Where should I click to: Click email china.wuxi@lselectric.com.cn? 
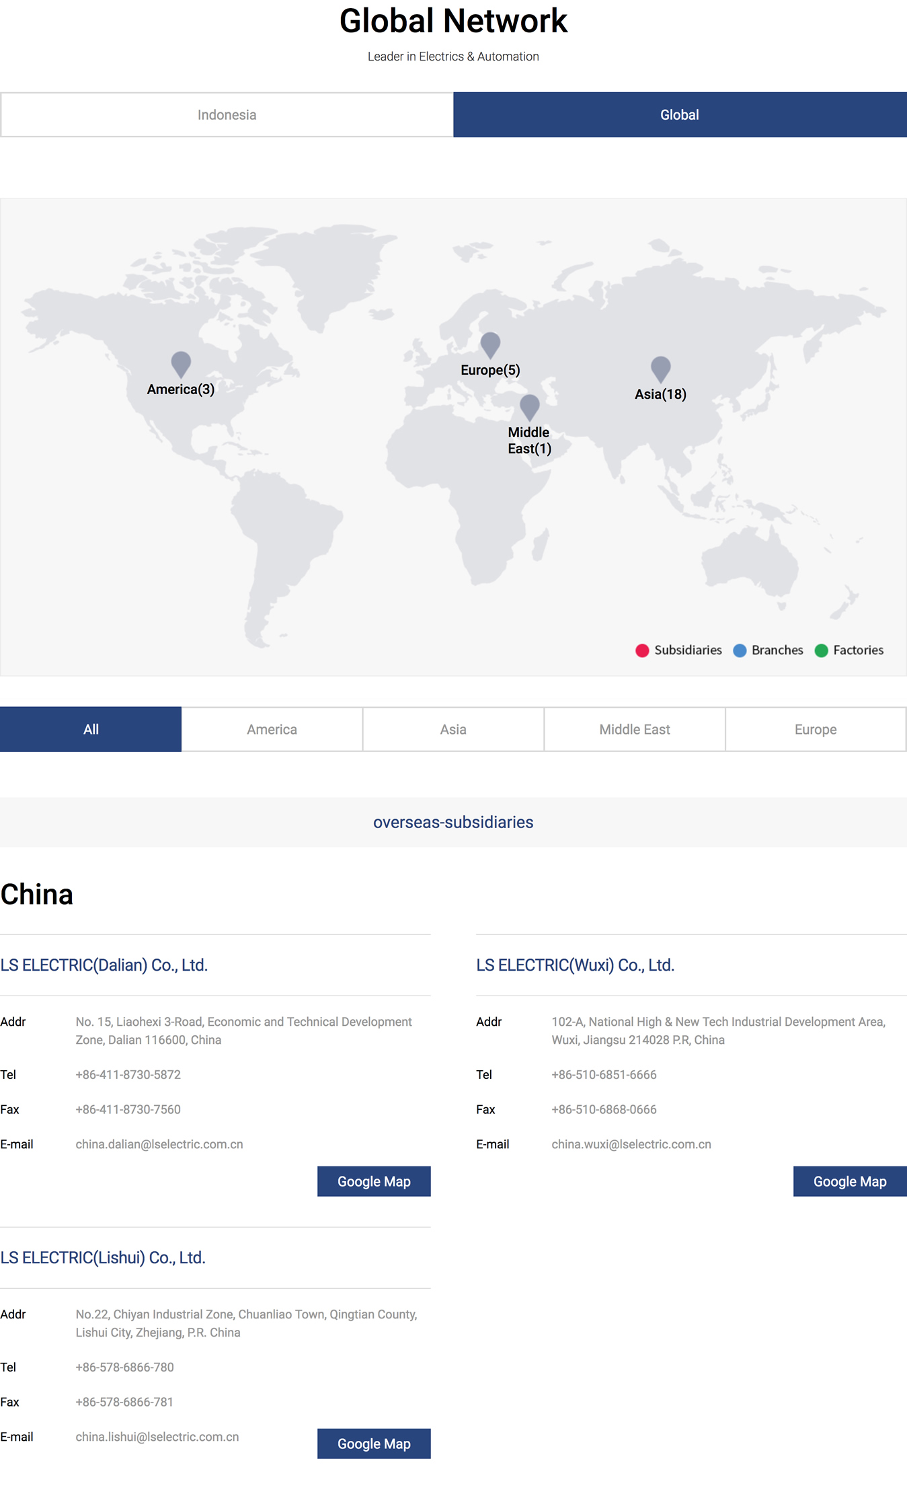pyautogui.click(x=631, y=1144)
